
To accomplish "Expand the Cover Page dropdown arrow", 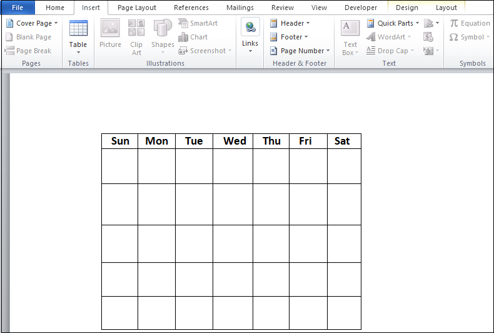I will pyautogui.click(x=56, y=23).
